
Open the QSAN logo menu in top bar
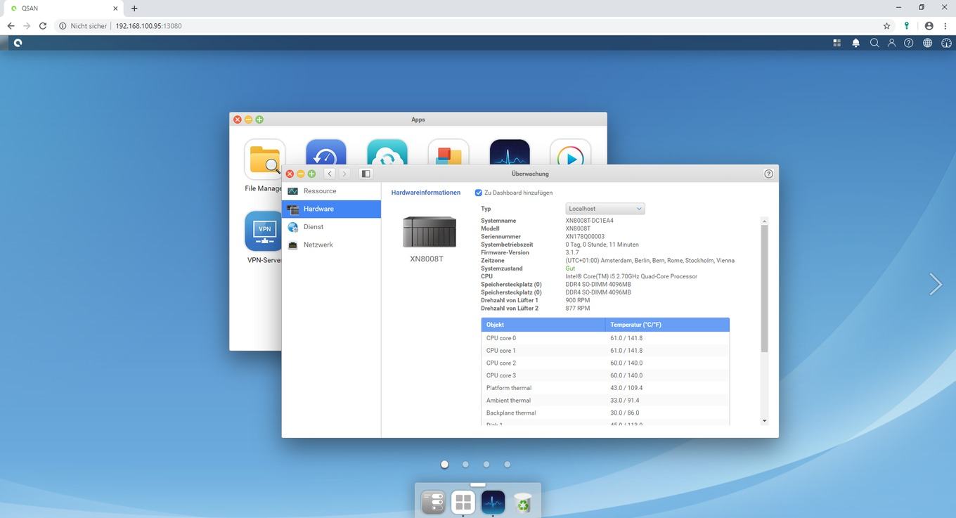pos(18,43)
